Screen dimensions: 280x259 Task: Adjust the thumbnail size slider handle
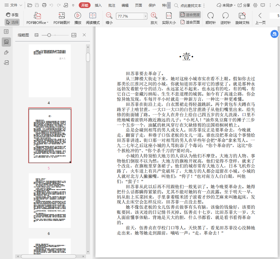49,35
